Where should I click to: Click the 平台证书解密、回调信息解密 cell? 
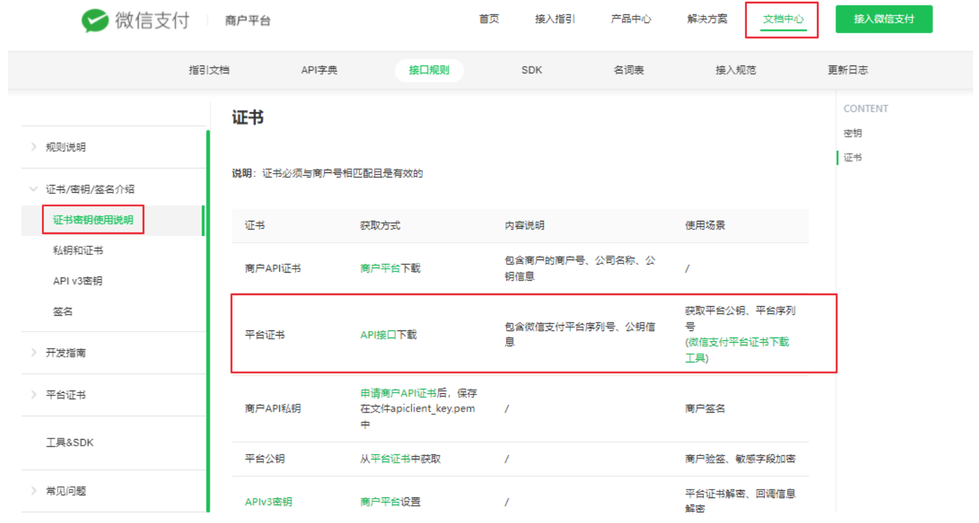[740, 501]
